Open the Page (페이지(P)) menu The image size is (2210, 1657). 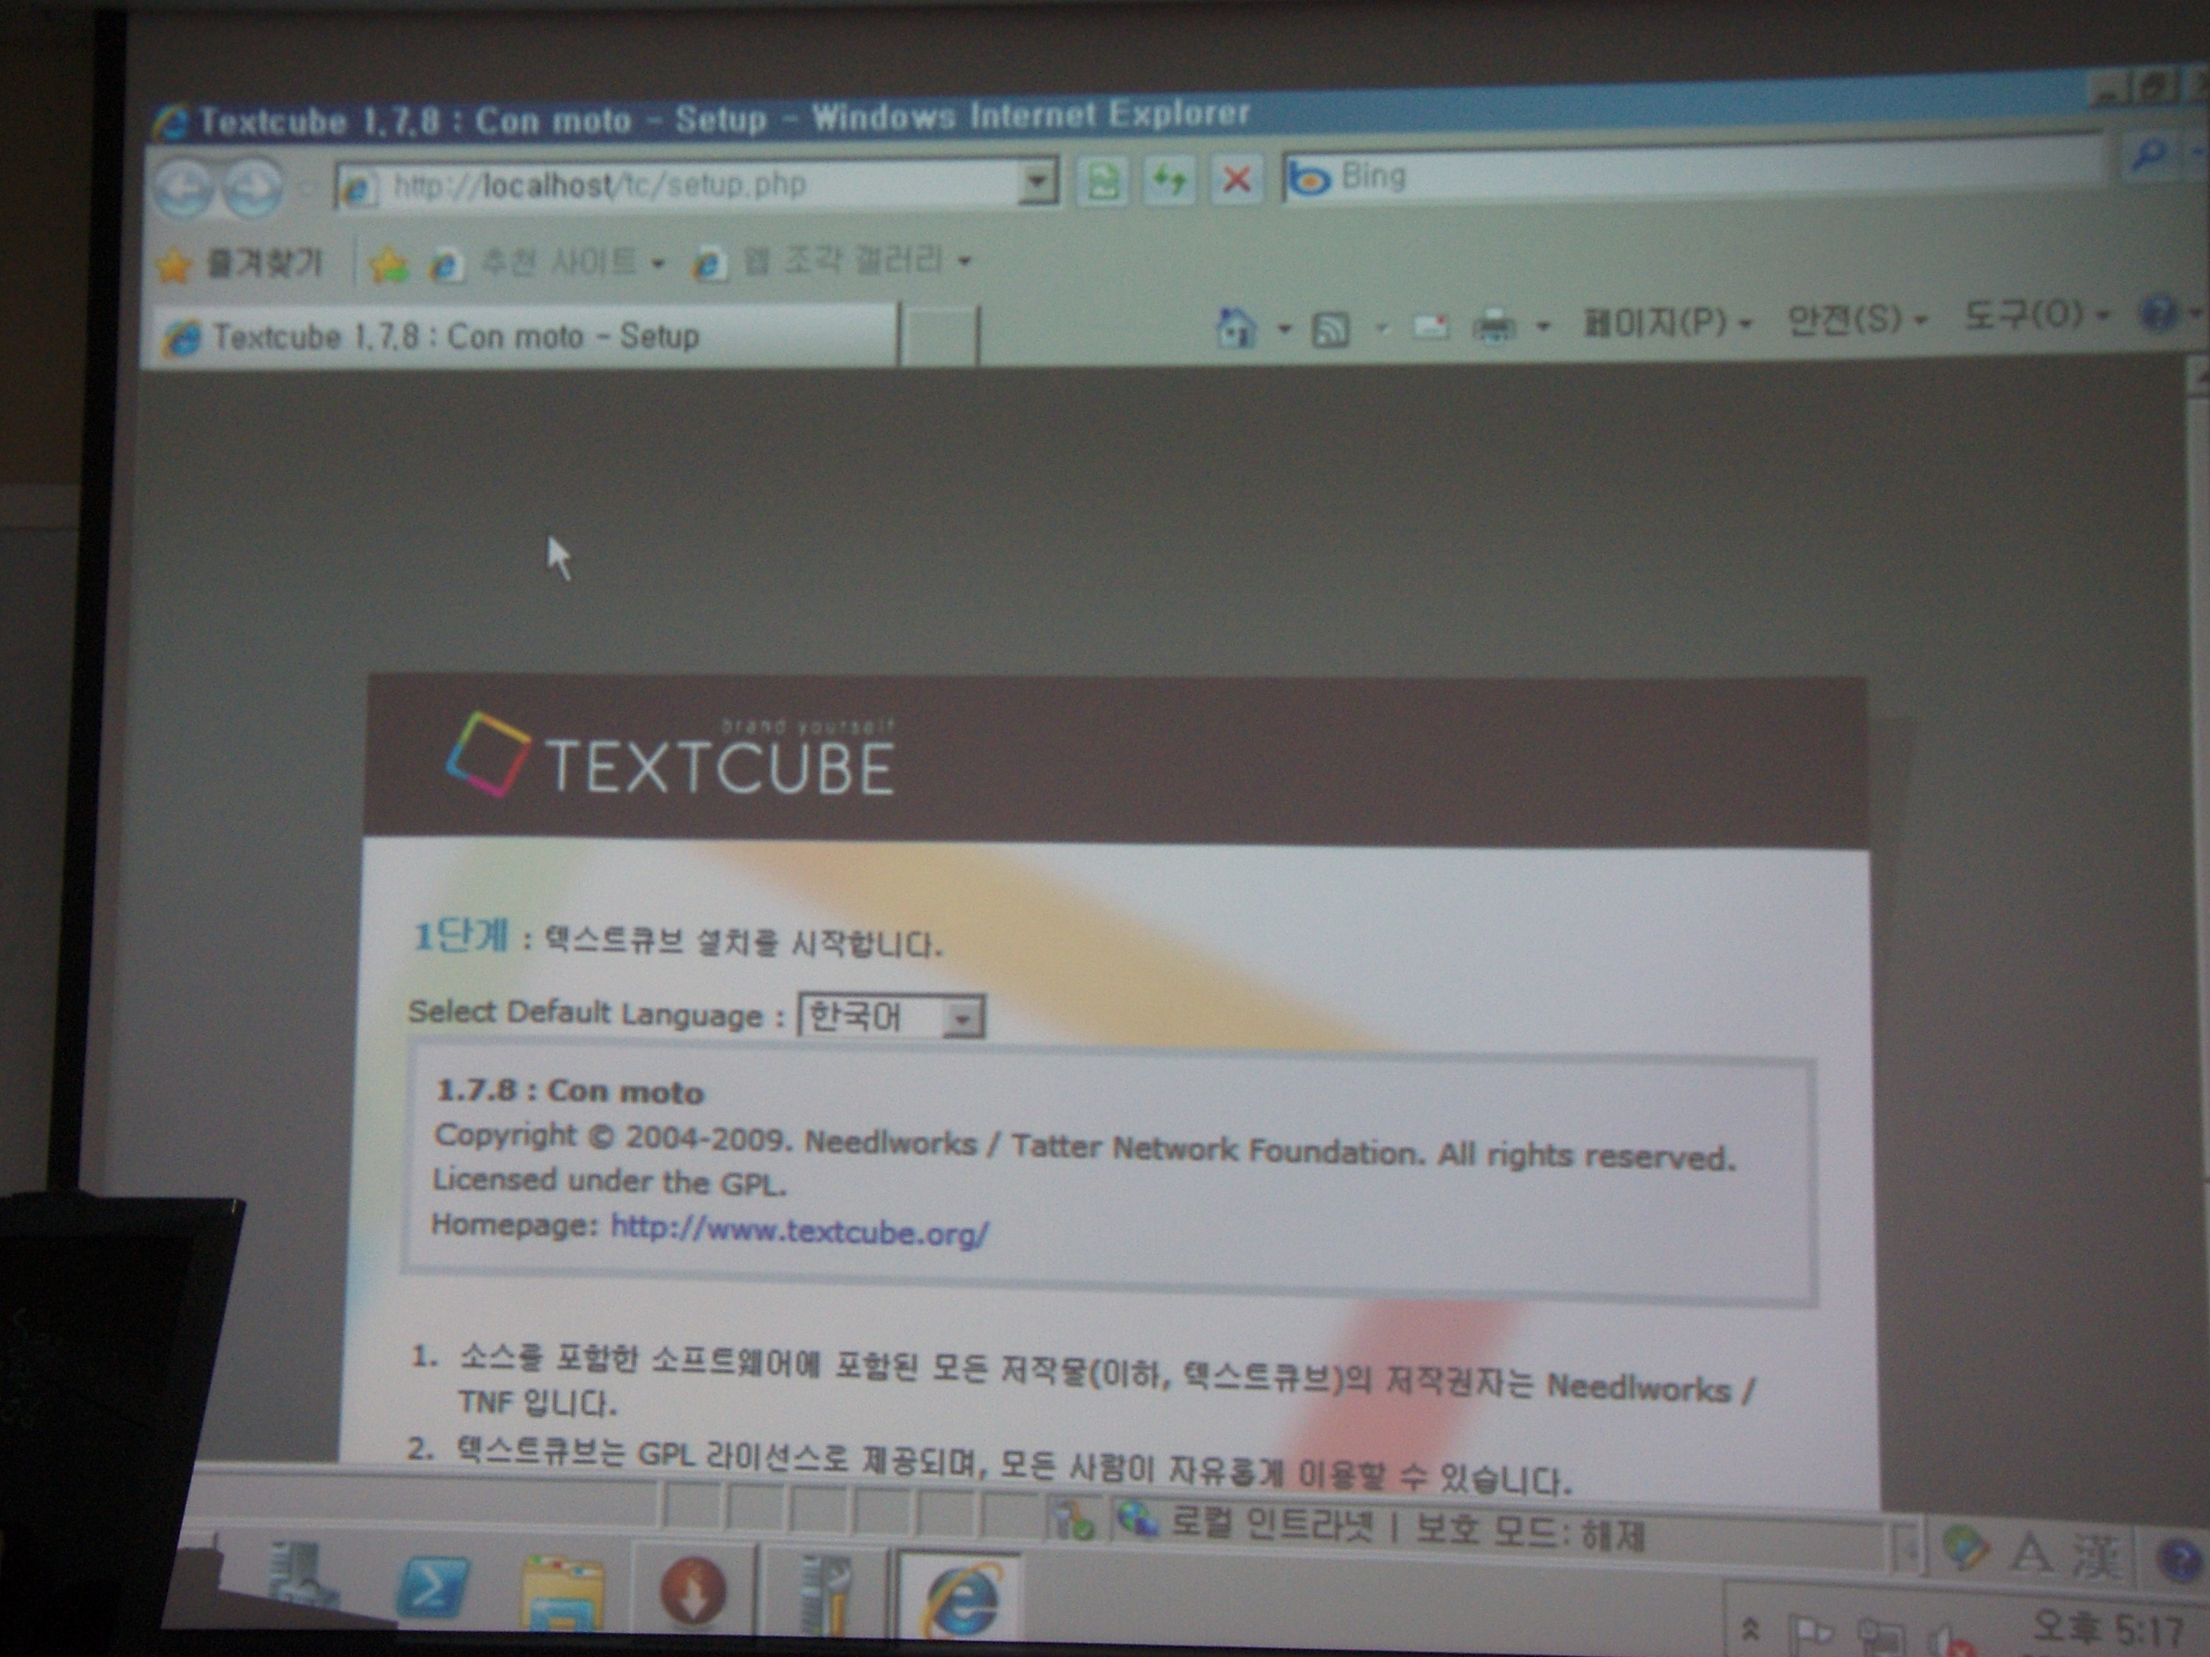pyautogui.click(x=1668, y=322)
